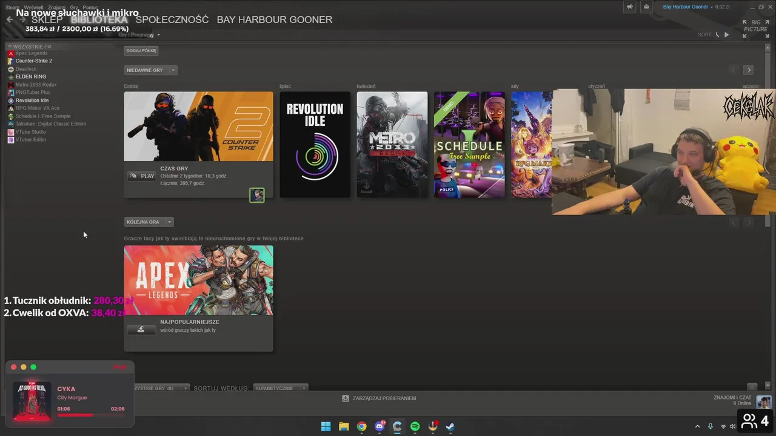Screen dimensions: 776x436
Task: Open the Apex Legends banner
Action: coord(198,280)
